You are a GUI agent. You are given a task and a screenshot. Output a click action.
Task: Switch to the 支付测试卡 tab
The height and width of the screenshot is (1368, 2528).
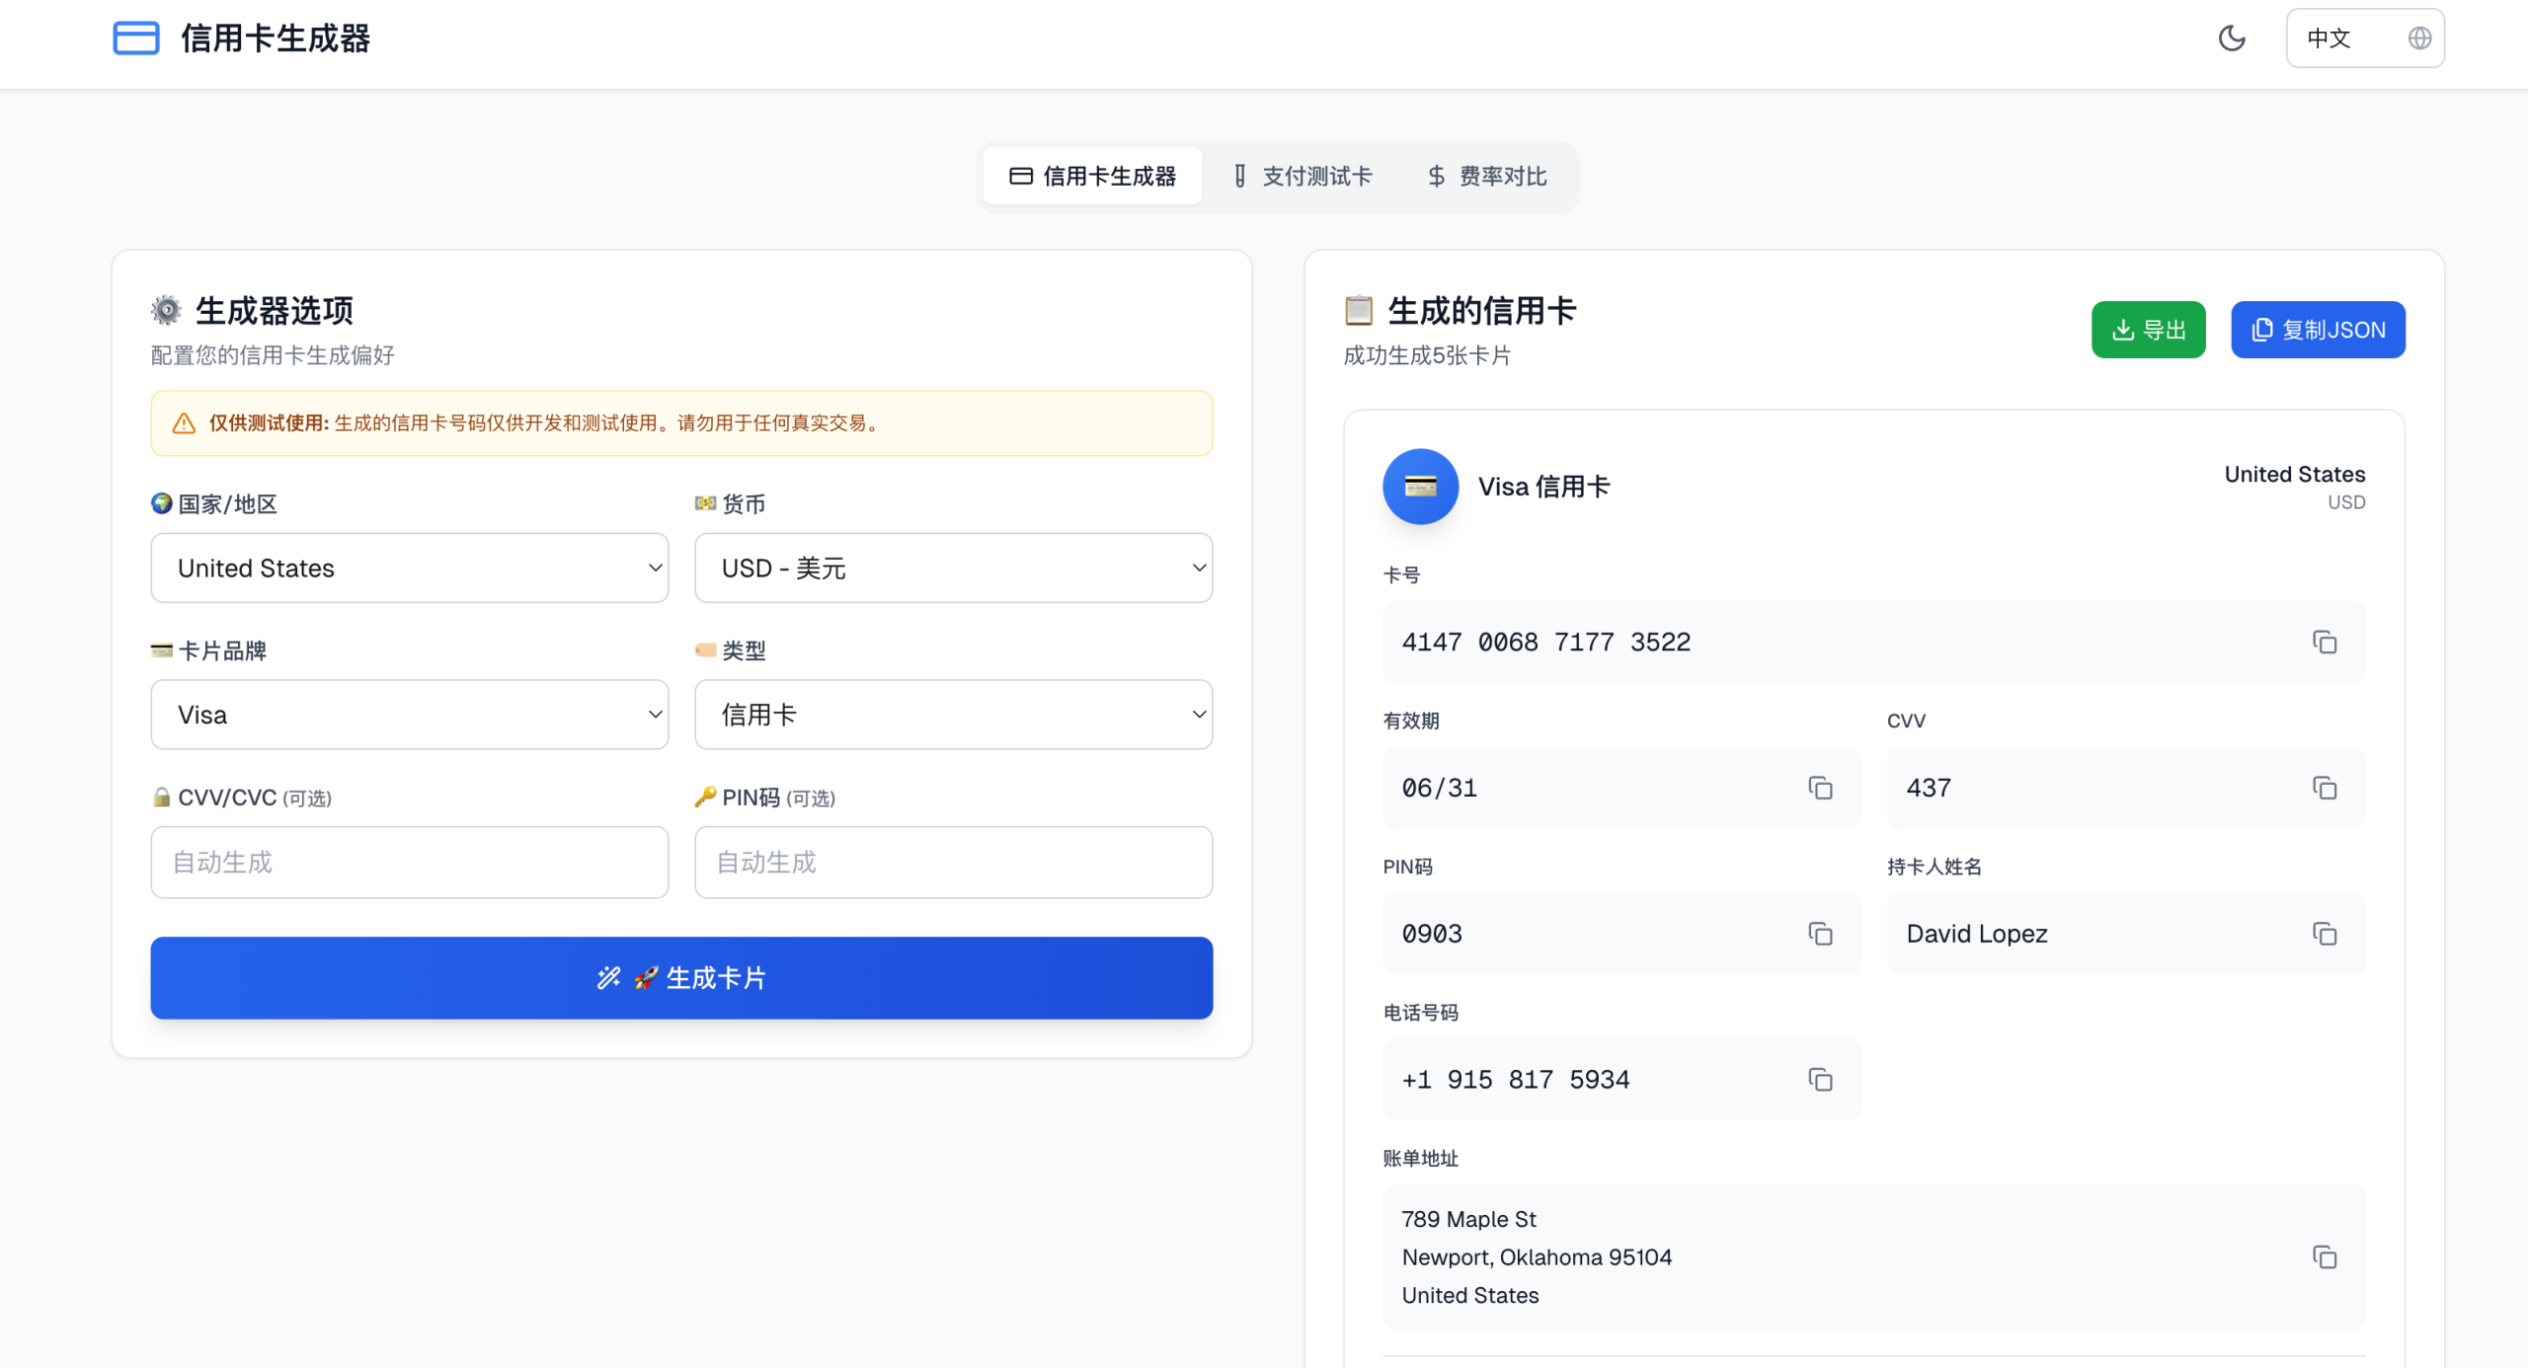coord(1303,177)
